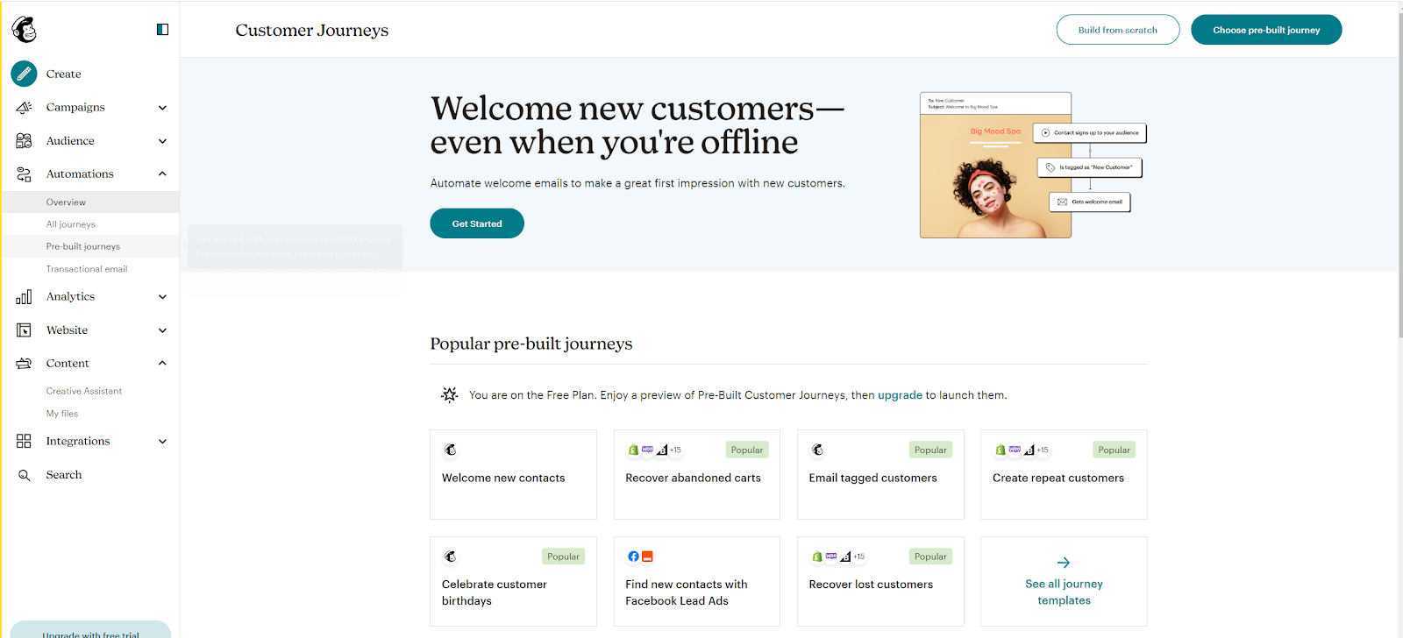The height and width of the screenshot is (638, 1403).
Task: Click the Mailchimp Freddie logo
Action: pos(25,30)
